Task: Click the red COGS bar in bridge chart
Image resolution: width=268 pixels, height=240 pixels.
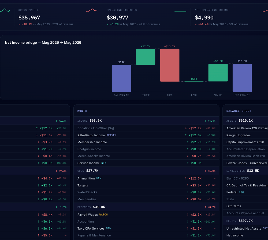Action: tap(170, 65)
